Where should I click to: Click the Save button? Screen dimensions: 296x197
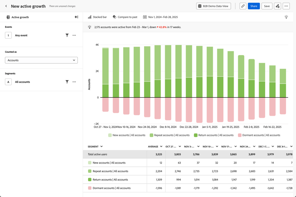[267, 6]
